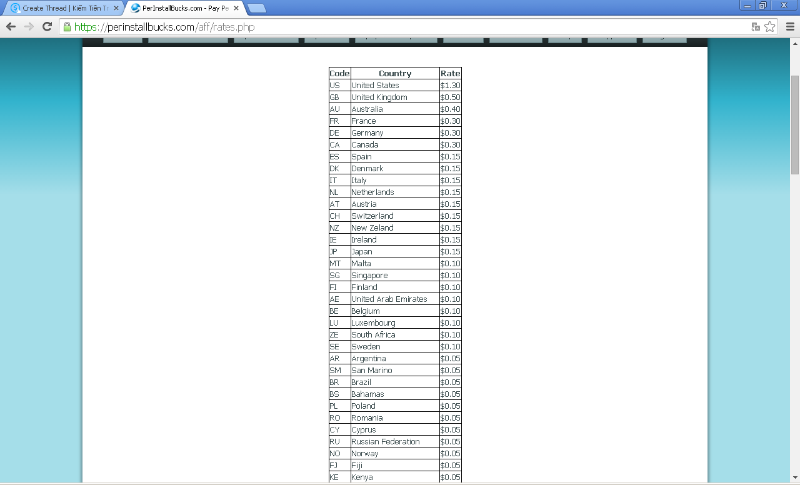Click the $0.30 rate beside Canada
Image resolution: width=800 pixels, height=485 pixels.
pos(450,144)
